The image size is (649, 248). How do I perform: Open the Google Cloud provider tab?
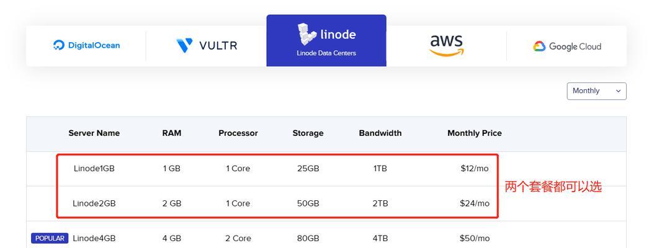click(x=566, y=45)
